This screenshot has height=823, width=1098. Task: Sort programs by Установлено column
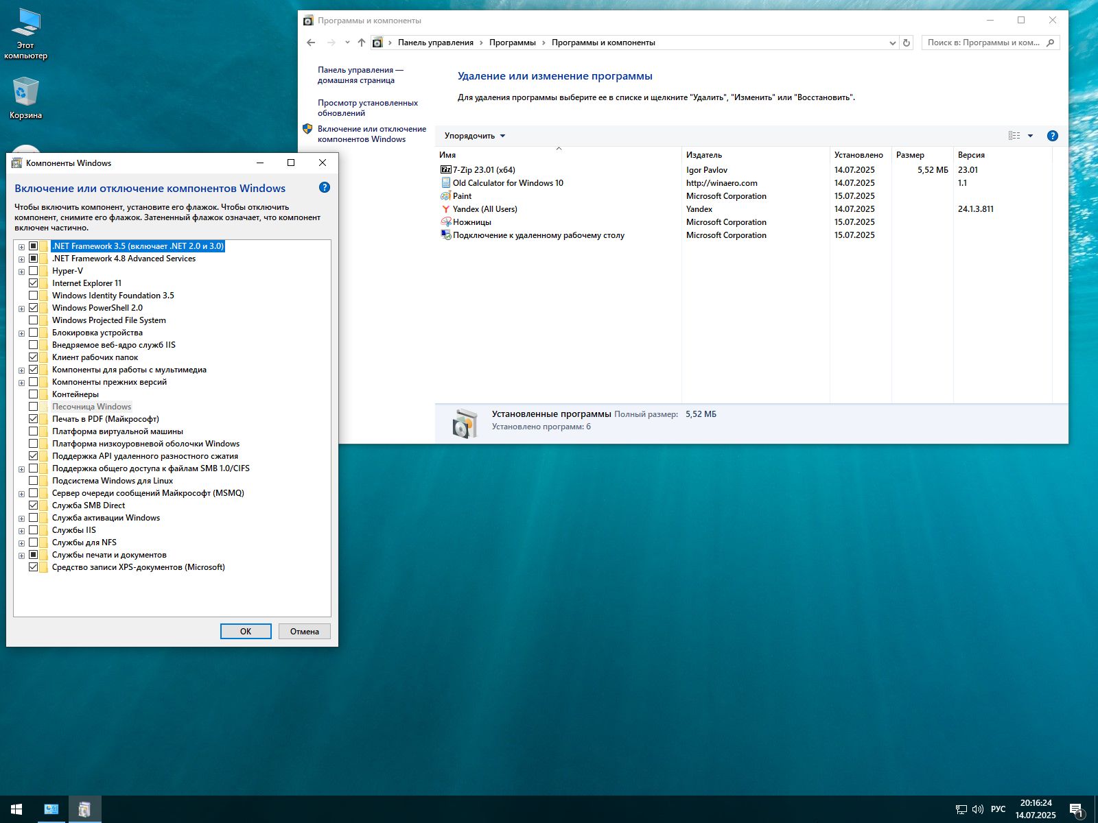tap(861, 155)
